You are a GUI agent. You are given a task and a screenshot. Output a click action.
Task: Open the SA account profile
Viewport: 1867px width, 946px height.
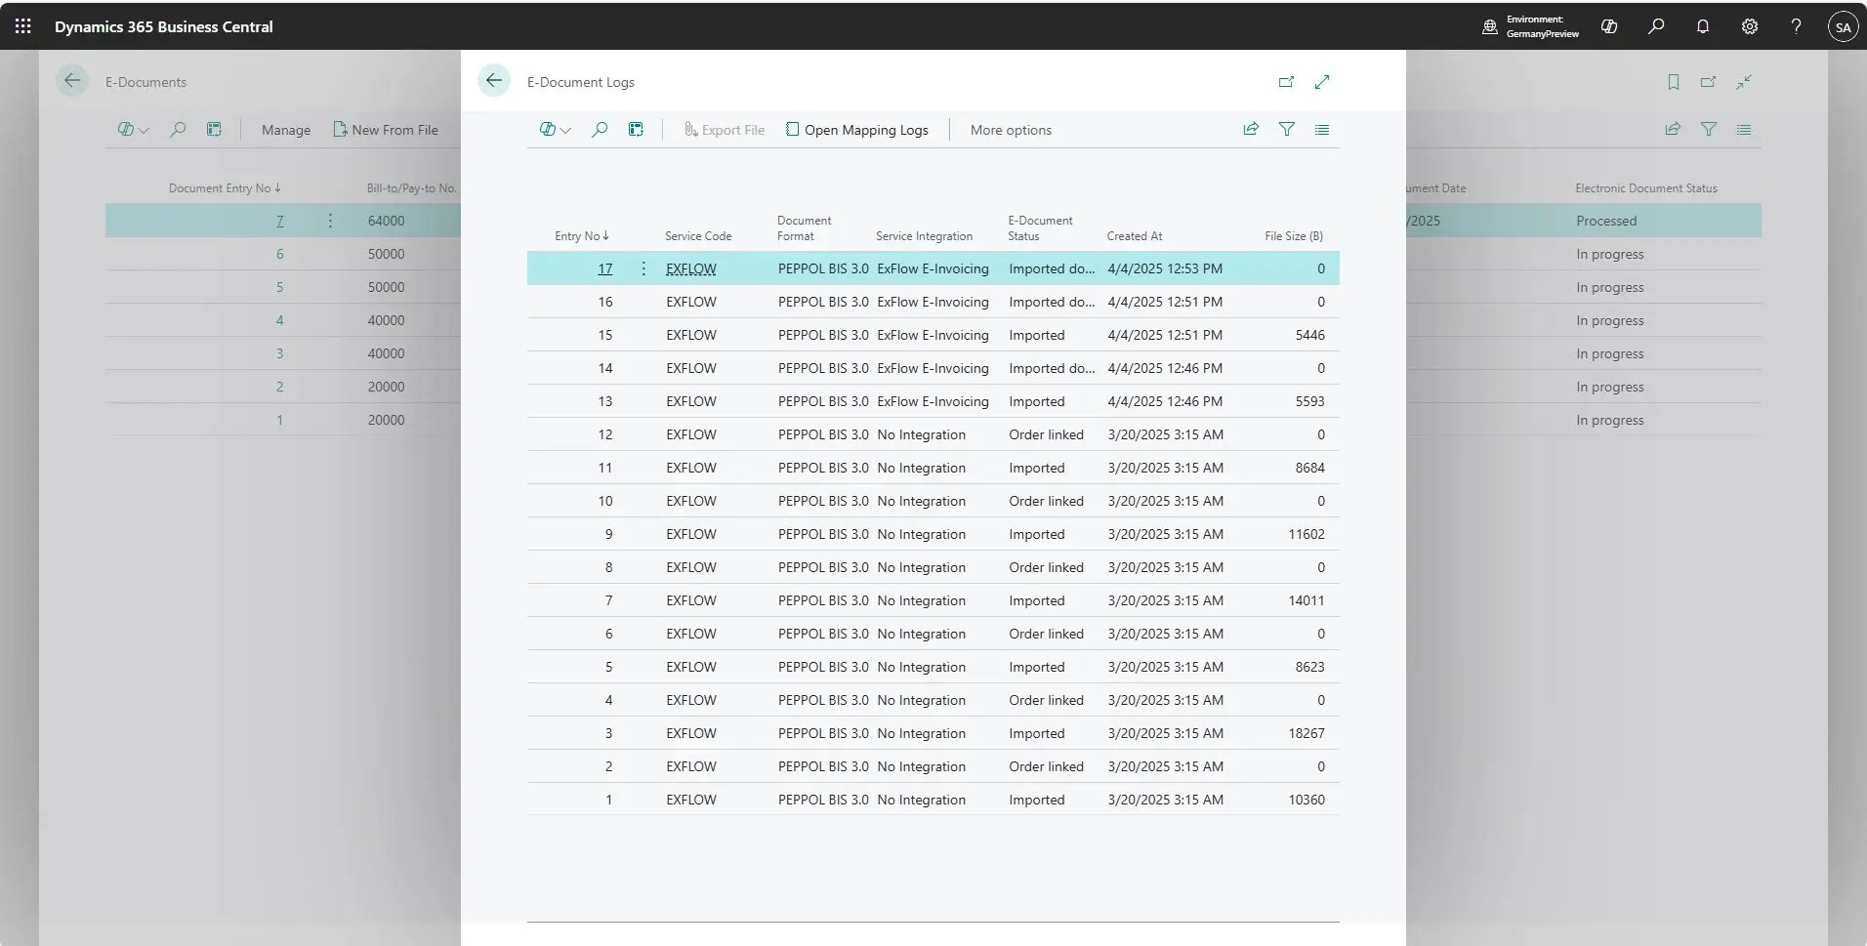1843,26
